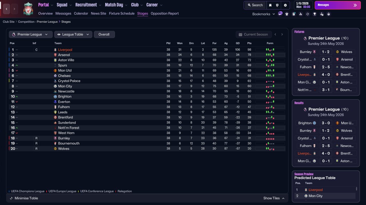This screenshot has width=366, height=205.
Task: Open Burnley 1 - 2 Wolves fixture score
Action: pos(326,52)
